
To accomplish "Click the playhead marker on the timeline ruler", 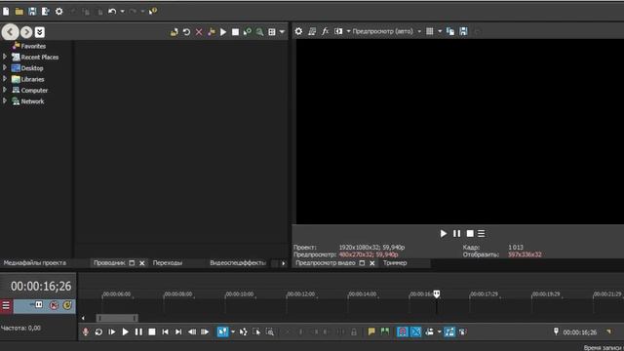I will pos(437,294).
